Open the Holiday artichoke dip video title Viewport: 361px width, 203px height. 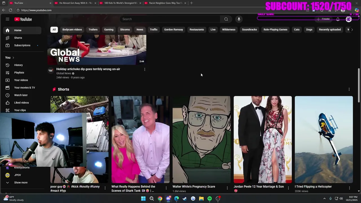[x=88, y=69]
